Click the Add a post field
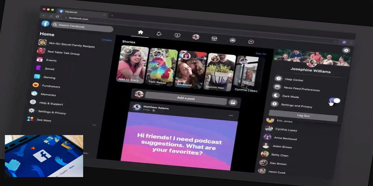 pyautogui.click(x=186, y=98)
